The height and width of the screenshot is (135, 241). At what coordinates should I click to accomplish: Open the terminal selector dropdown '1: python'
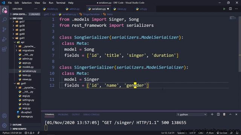coord(192,114)
